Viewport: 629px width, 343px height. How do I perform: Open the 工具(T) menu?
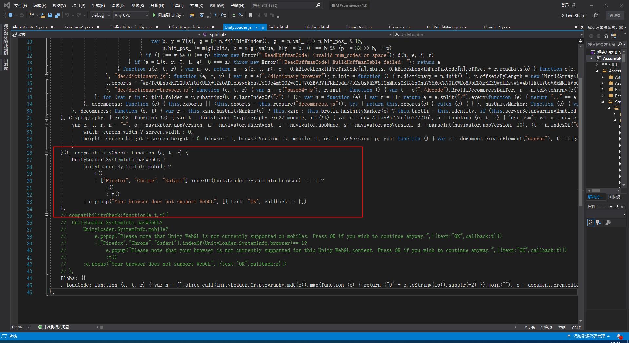177,5
